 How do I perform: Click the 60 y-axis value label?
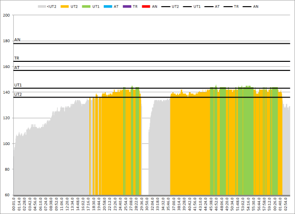(x=8, y=195)
